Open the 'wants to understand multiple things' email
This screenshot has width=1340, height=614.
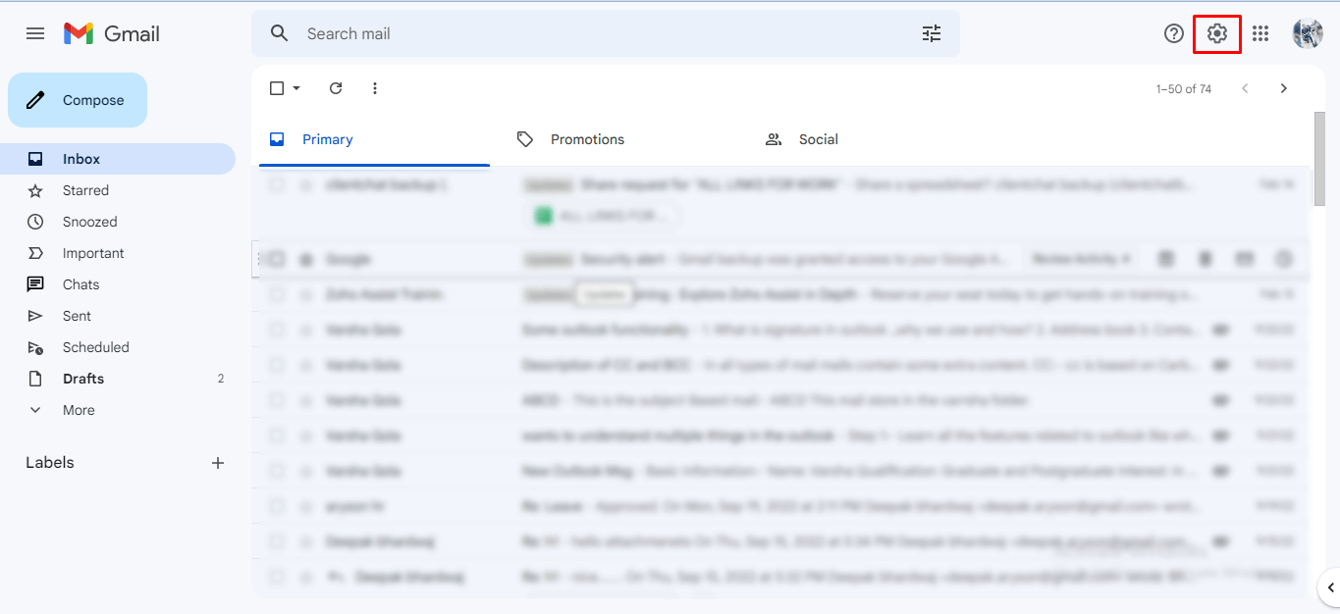(x=779, y=435)
